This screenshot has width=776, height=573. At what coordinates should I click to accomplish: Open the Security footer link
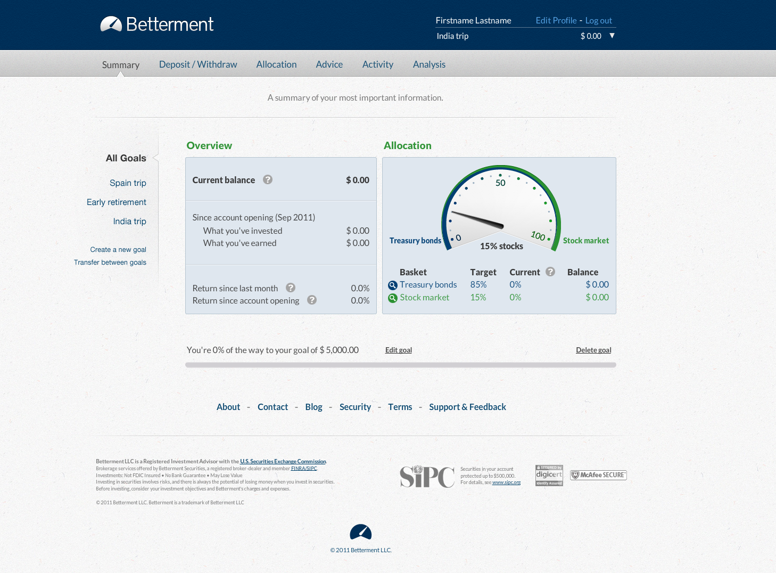pyautogui.click(x=355, y=407)
